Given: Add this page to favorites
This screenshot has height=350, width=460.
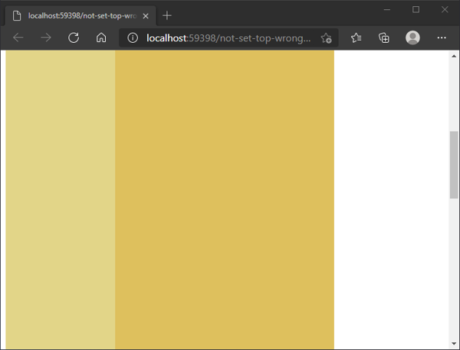Looking at the screenshot, I should point(327,38).
